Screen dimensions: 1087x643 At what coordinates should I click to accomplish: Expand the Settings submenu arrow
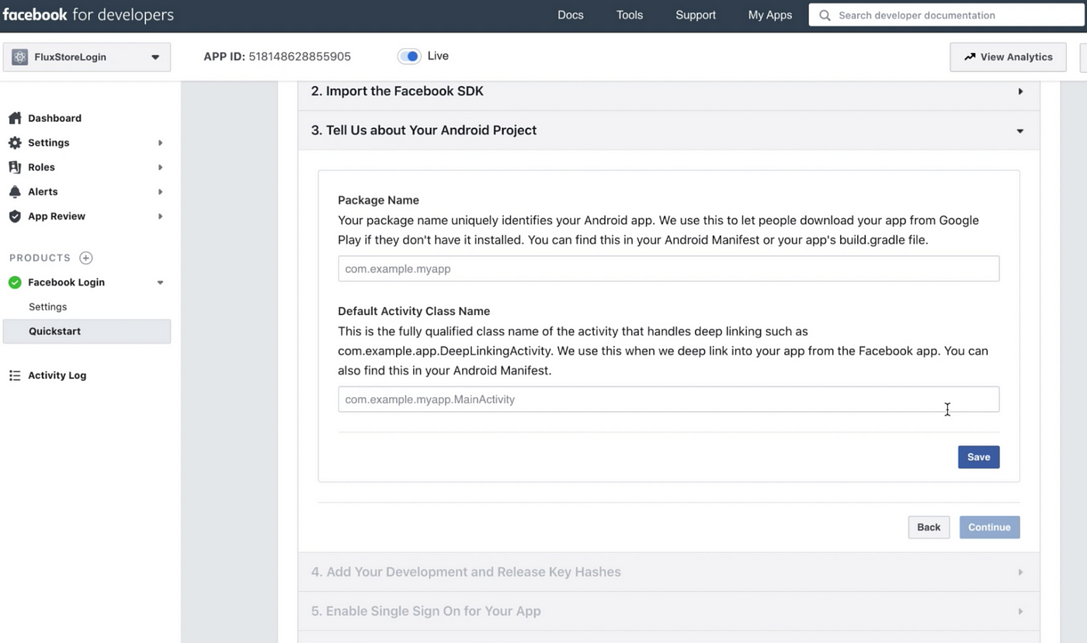pyautogui.click(x=161, y=143)
